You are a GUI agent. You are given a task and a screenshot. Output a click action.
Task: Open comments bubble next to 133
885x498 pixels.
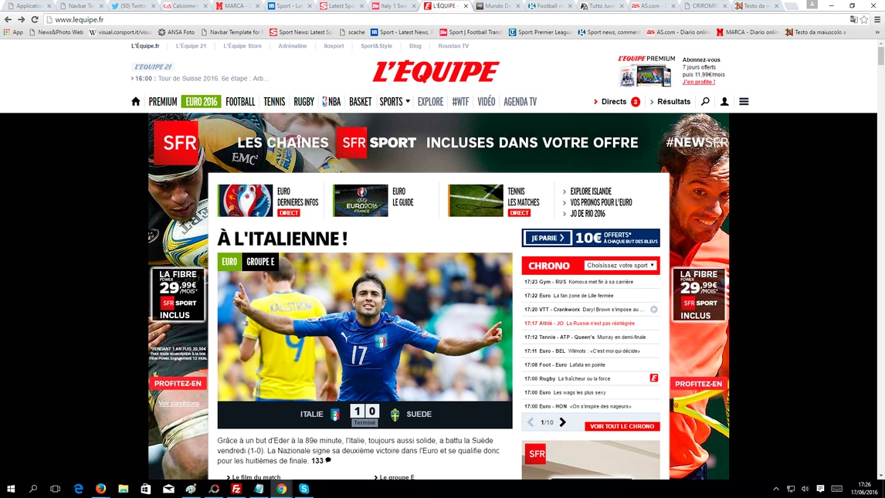click(x=328, y=460)
